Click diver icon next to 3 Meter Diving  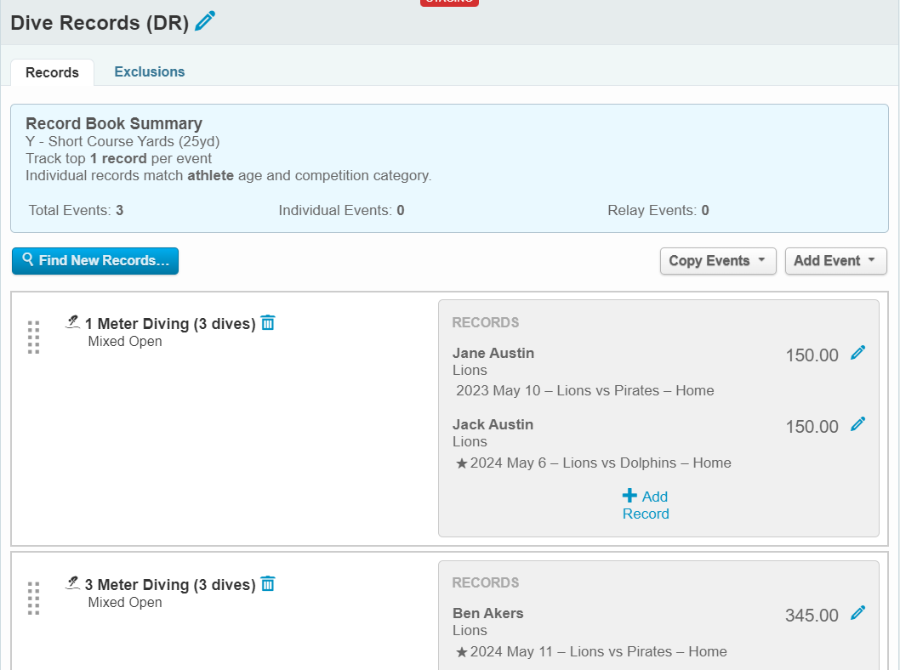click(73, 583)
